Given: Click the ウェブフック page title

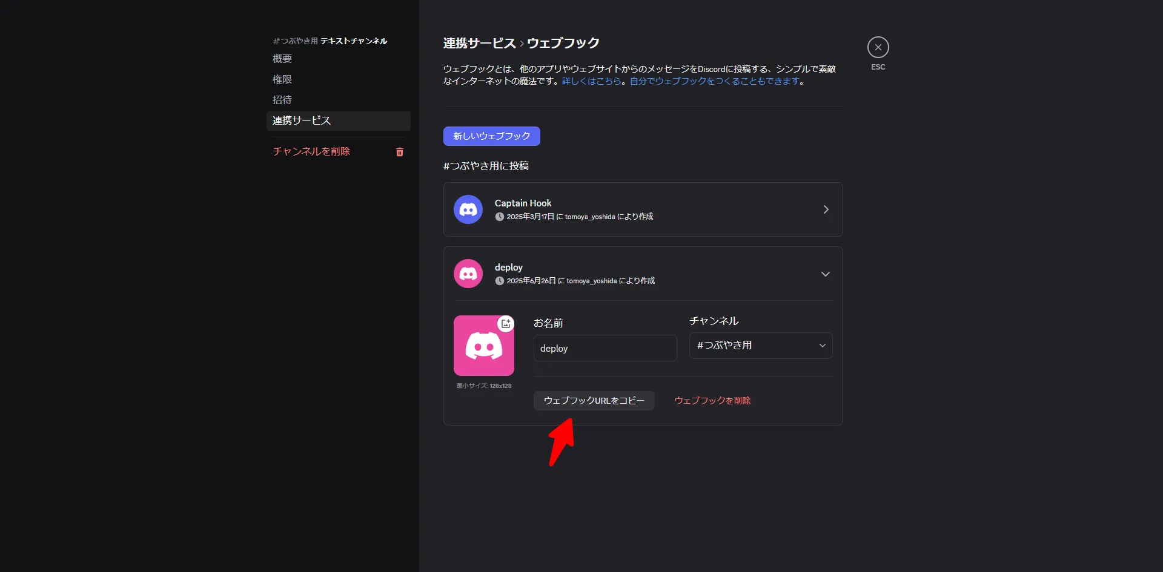Looking at the screenshot, I should tap(563, 43).
